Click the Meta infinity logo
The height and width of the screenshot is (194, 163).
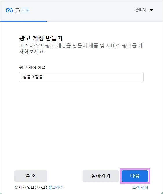point(9,10)
